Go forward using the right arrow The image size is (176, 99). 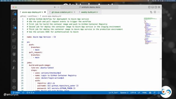tap(58, 7)
